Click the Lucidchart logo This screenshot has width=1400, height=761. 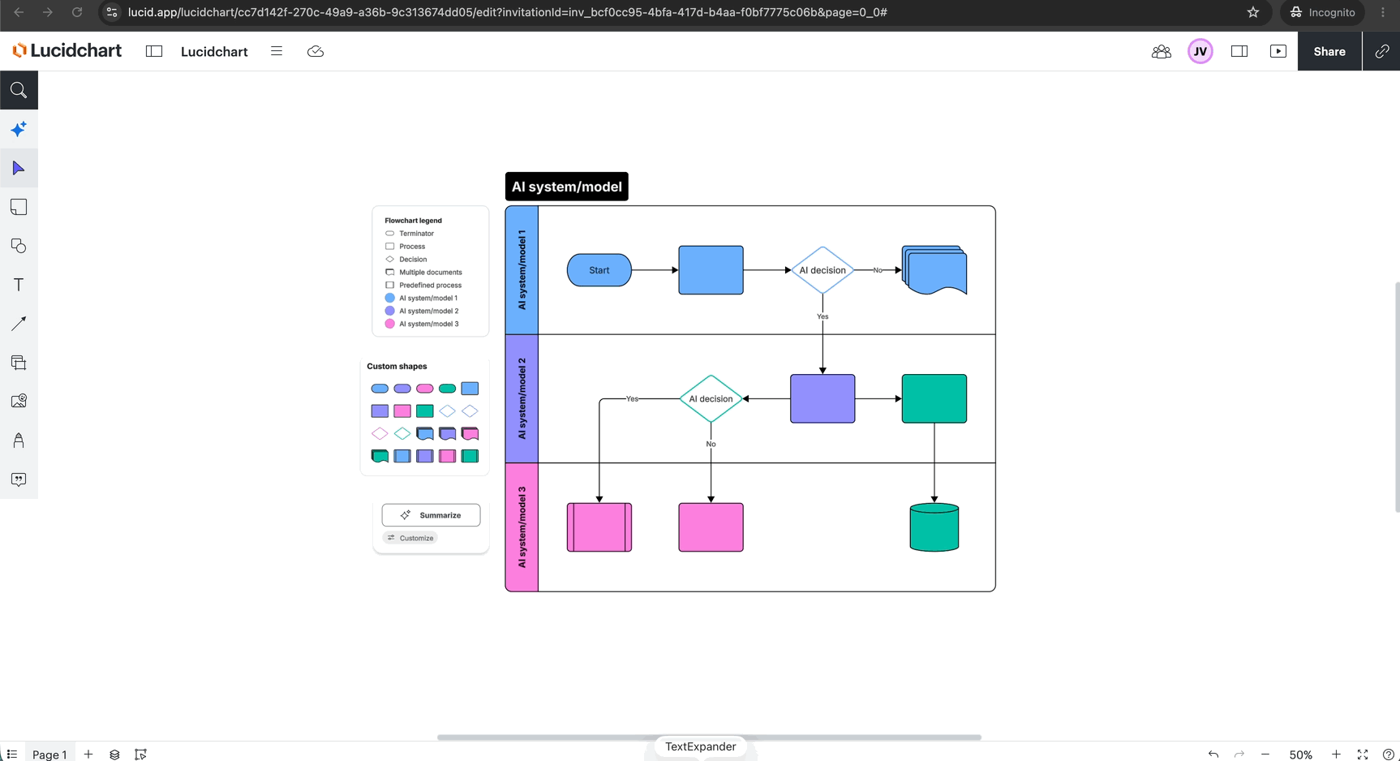click(67, 50)
